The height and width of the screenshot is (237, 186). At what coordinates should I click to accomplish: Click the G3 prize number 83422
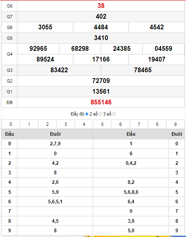pos(59,70)
